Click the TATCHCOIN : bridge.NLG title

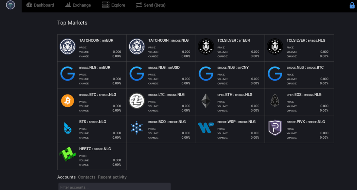168,40
